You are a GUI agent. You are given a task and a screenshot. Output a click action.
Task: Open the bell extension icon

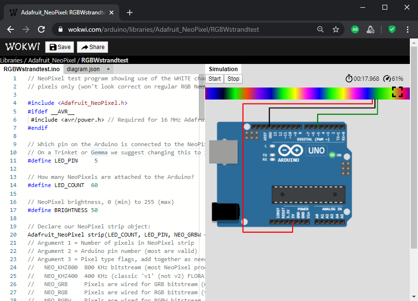click(x=370, y=29)
